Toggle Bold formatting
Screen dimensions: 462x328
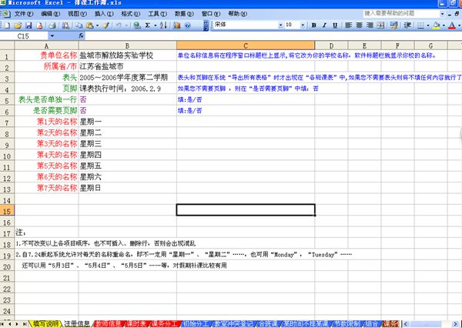coord(314,25)
